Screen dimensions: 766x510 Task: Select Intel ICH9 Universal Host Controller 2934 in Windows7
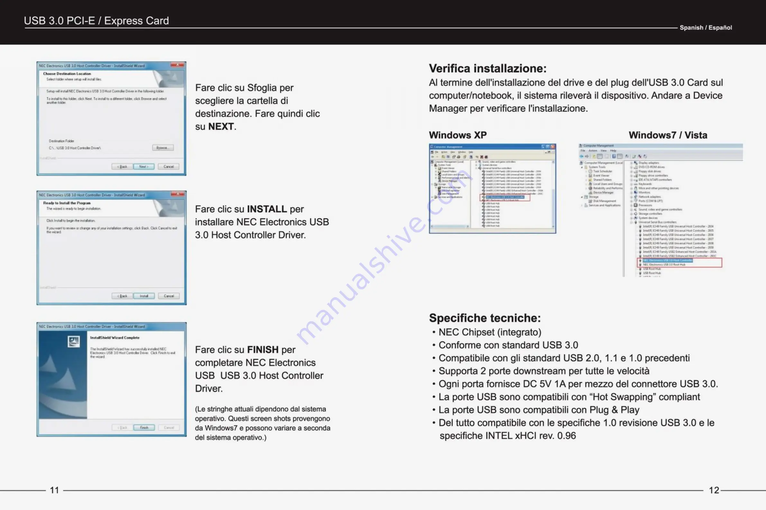678,226
